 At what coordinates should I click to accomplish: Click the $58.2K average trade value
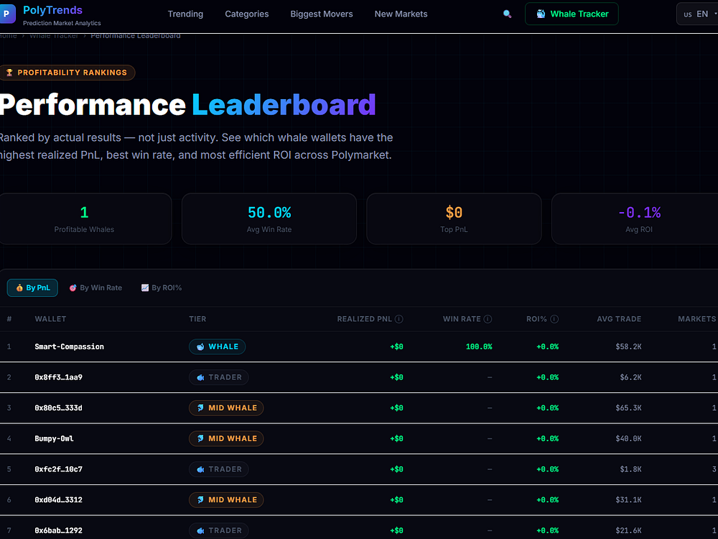pos(628,347)
